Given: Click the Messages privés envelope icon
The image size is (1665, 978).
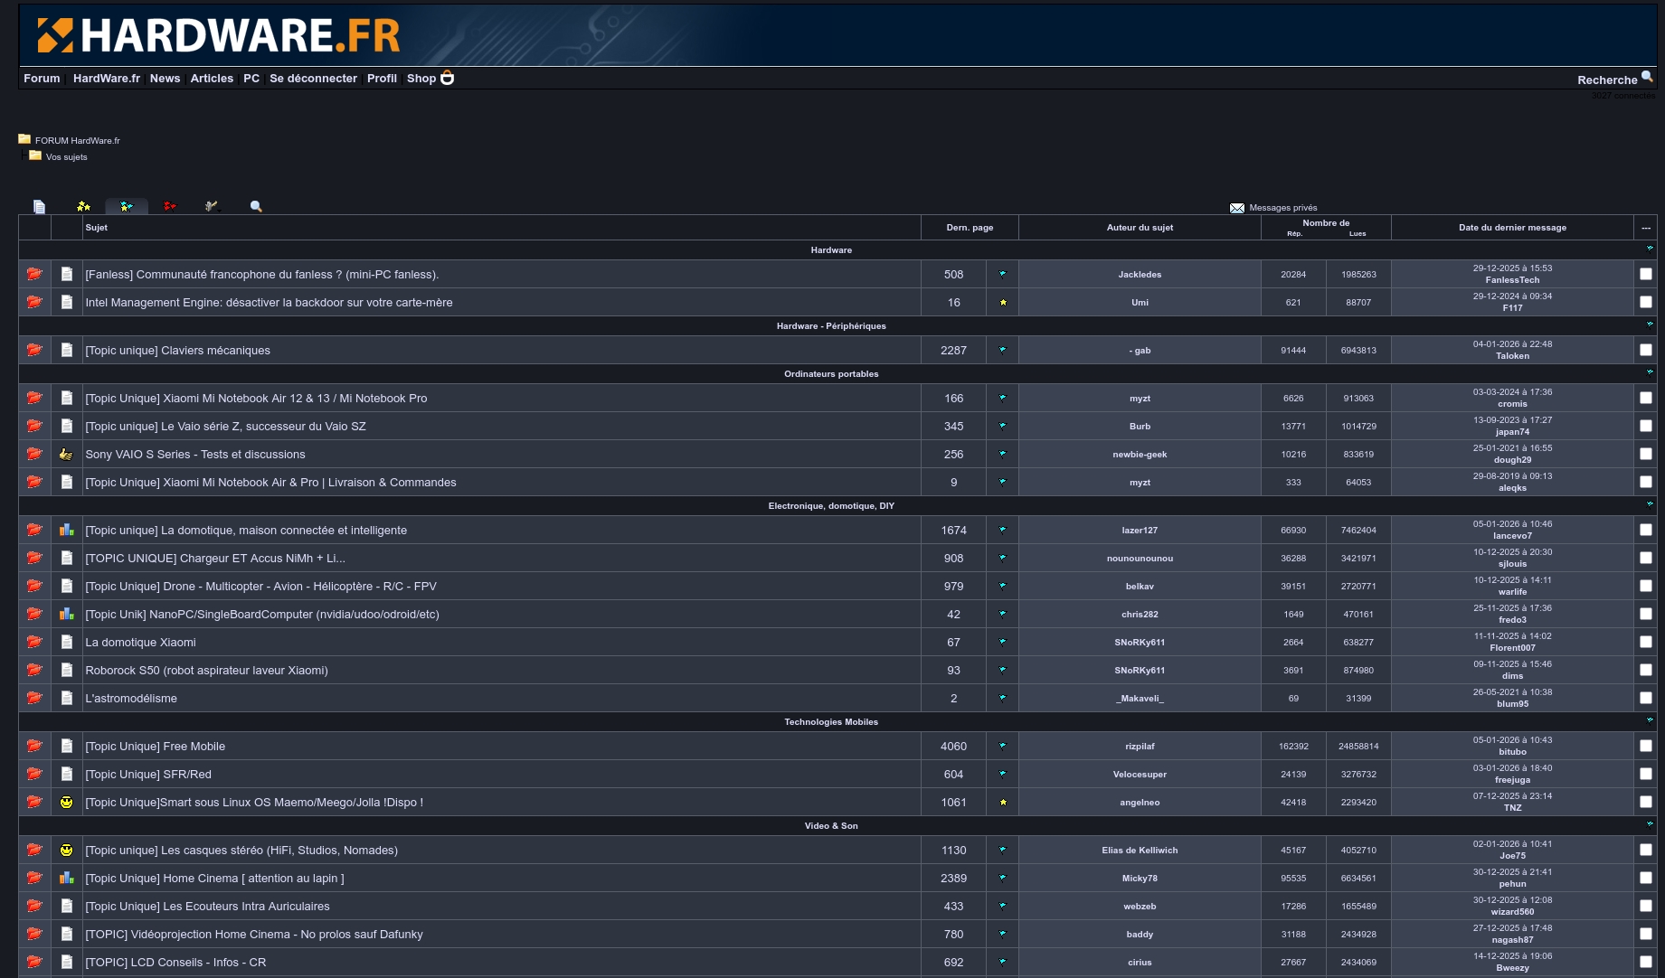Looking at the screenshot, I should (x=1236, y=208).
